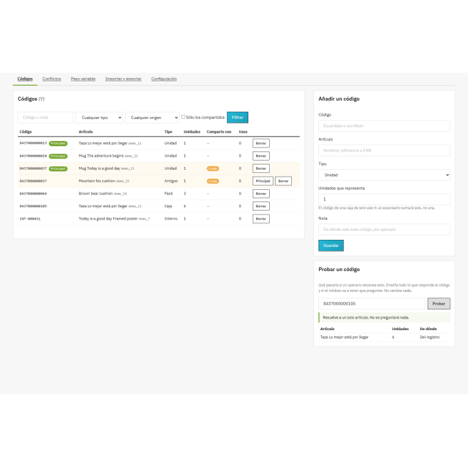The height and width of the screenshot is (468, 468).
Task: Click Borrar for Mountain fox cushion row
Action: click(x=283, y=181)
